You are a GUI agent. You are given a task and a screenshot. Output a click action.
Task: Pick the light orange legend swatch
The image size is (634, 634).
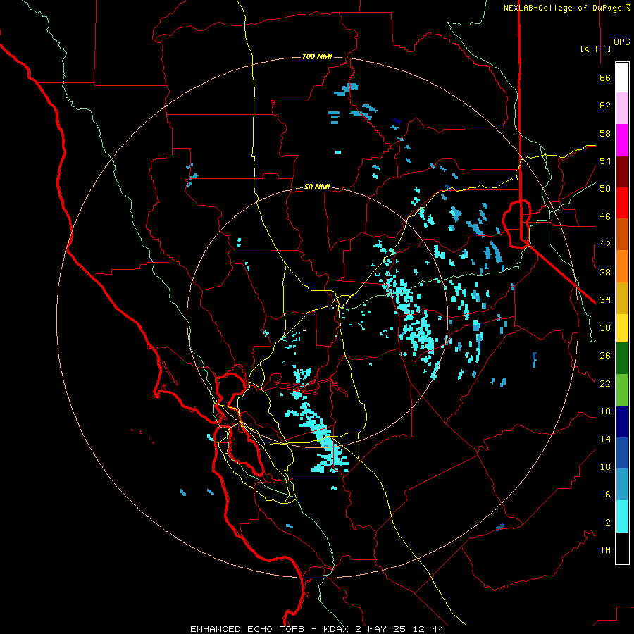click(622, 266)
